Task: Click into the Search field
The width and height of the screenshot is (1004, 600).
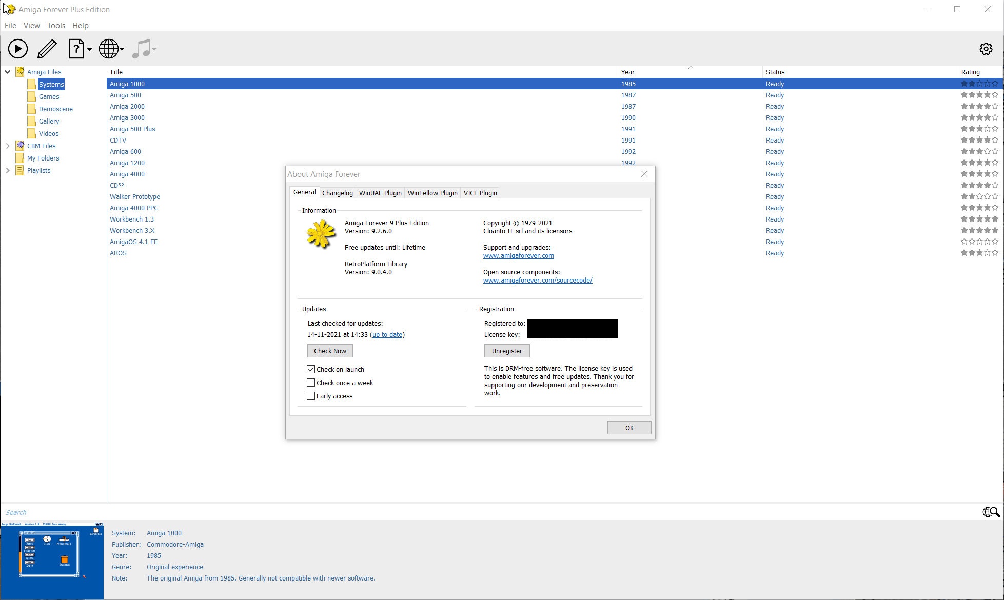Action: [x=490, y=512]
